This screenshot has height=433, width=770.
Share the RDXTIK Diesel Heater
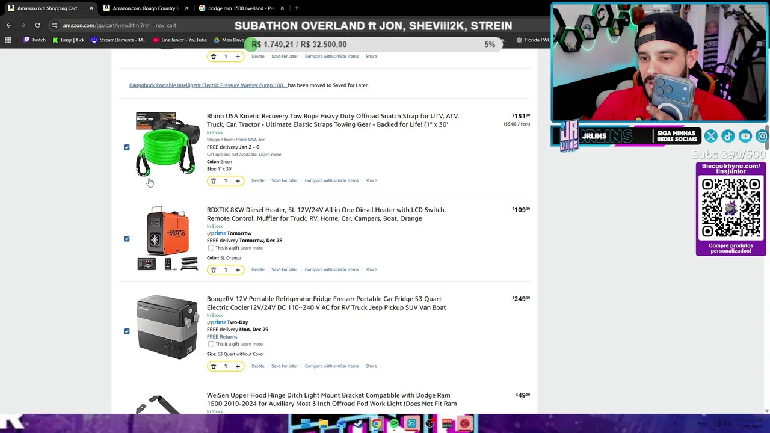coord(371,269)
